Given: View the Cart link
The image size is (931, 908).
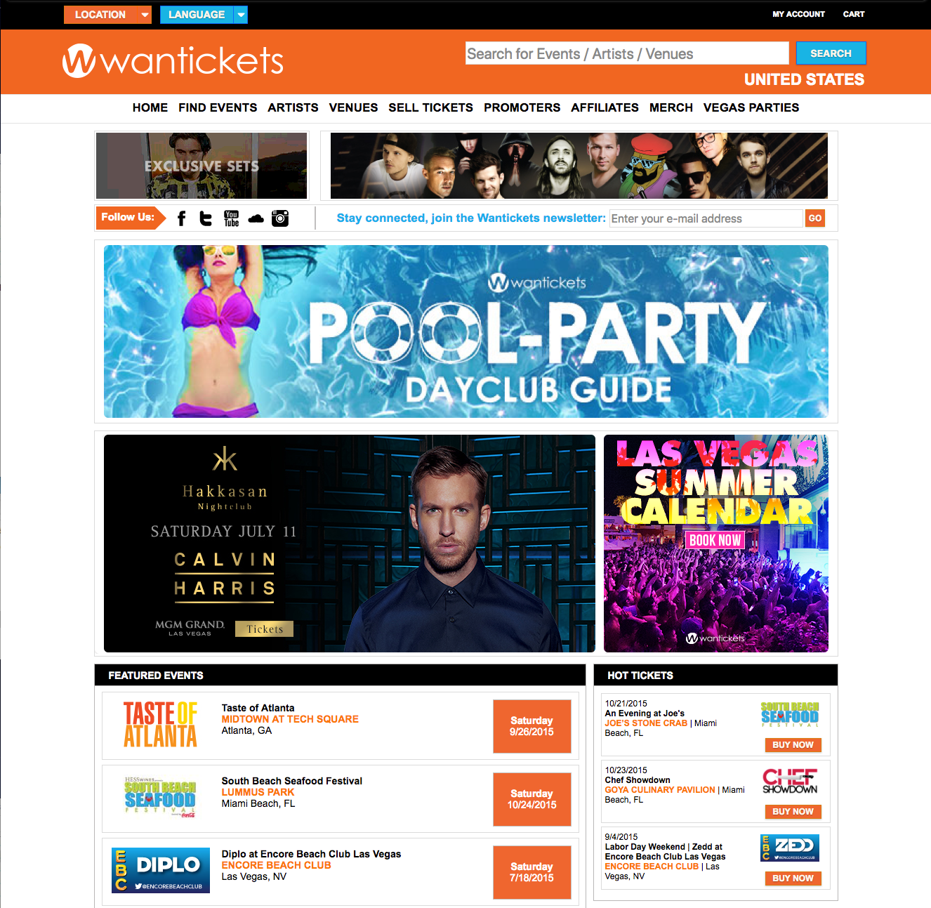Looking at the screenshot, I should point(854,14).
